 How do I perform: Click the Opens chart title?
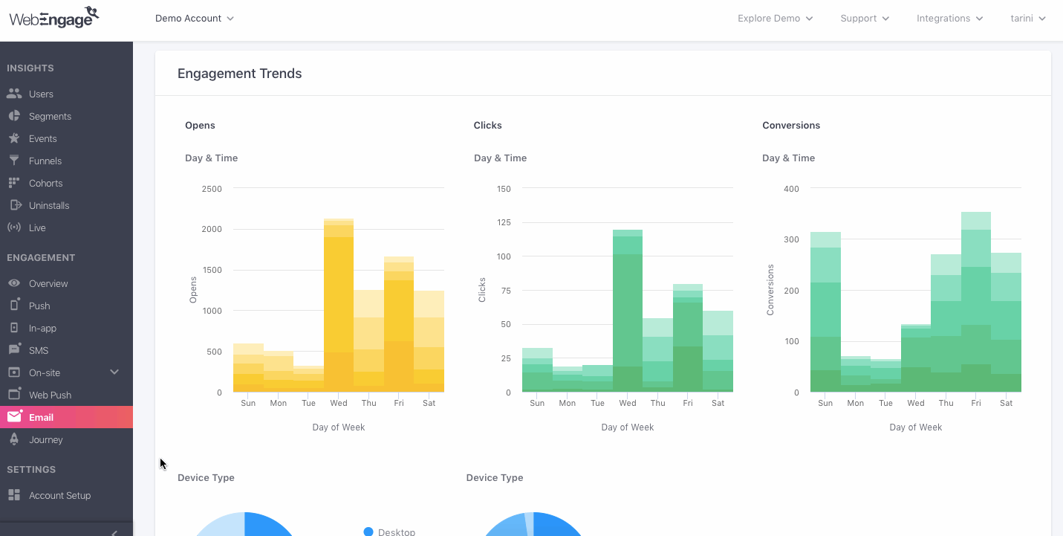tap(201, 126)
